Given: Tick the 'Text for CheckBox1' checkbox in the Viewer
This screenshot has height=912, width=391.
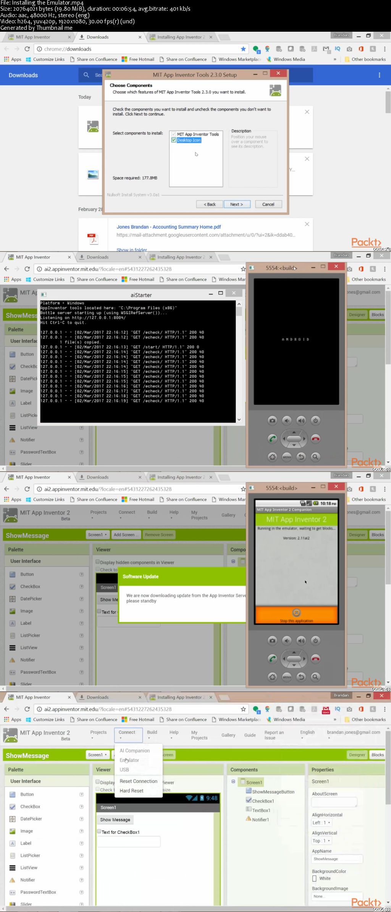Looking at the screenshot, I should click(x=99, y=831).
